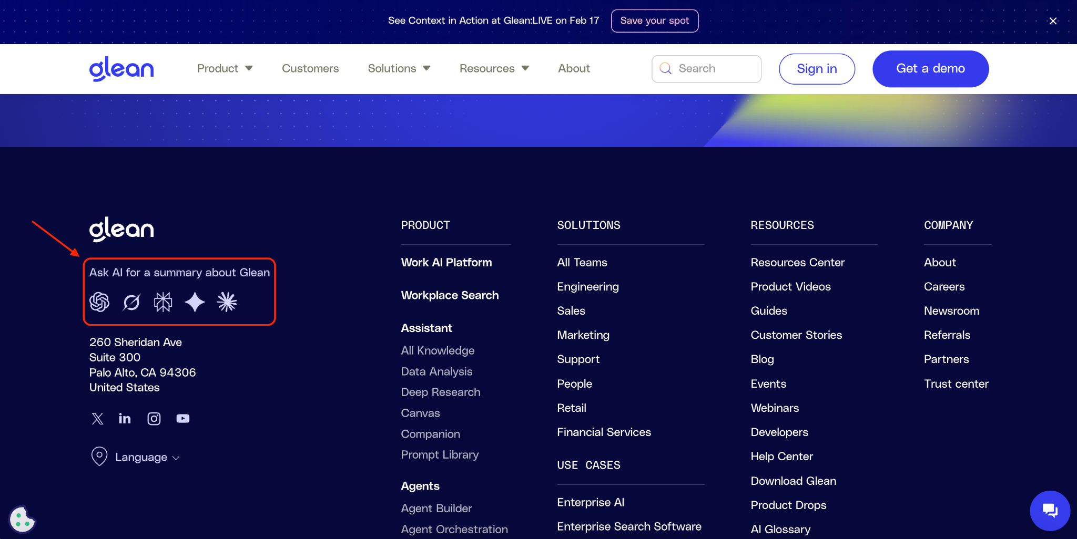
Task: Open the Agents footer link
Action: click(420, 486)
